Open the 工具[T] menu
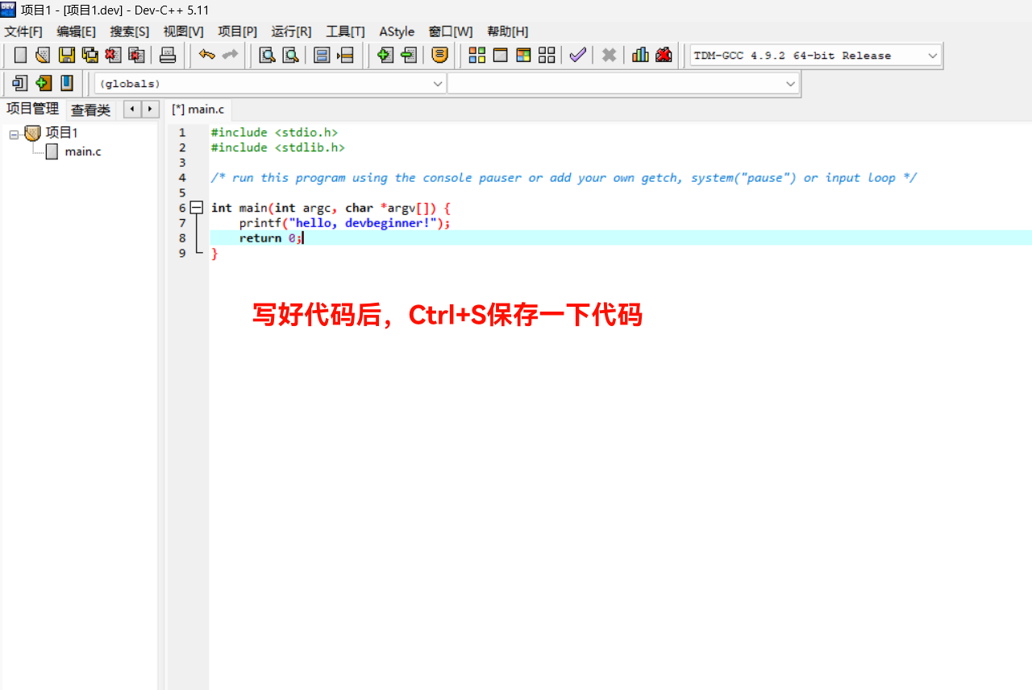 click(345, 31)
